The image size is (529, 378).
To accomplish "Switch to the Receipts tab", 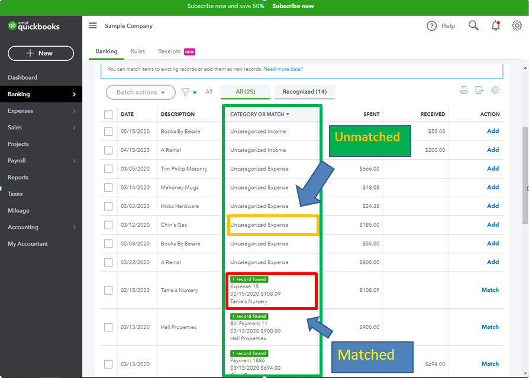I will [169, 51].
